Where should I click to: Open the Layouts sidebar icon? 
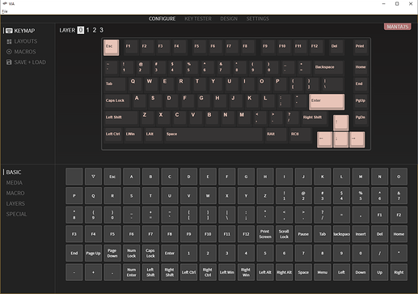9,41
